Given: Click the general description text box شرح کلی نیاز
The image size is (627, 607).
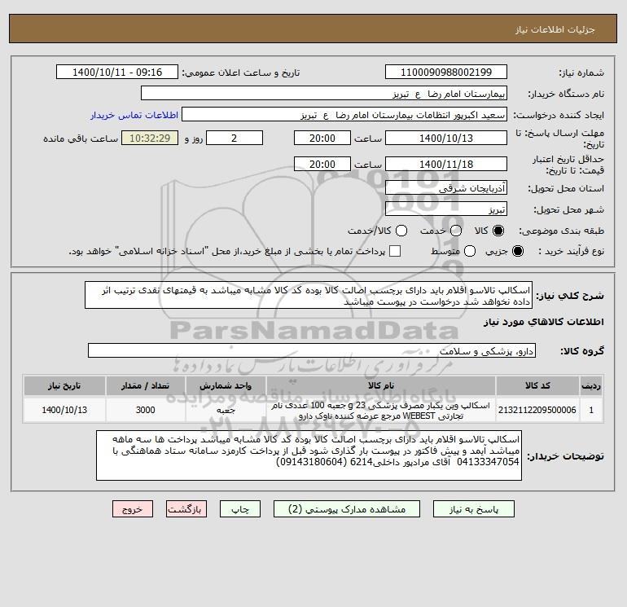Looking at the screenshot, I should click(x=309, y=295).
